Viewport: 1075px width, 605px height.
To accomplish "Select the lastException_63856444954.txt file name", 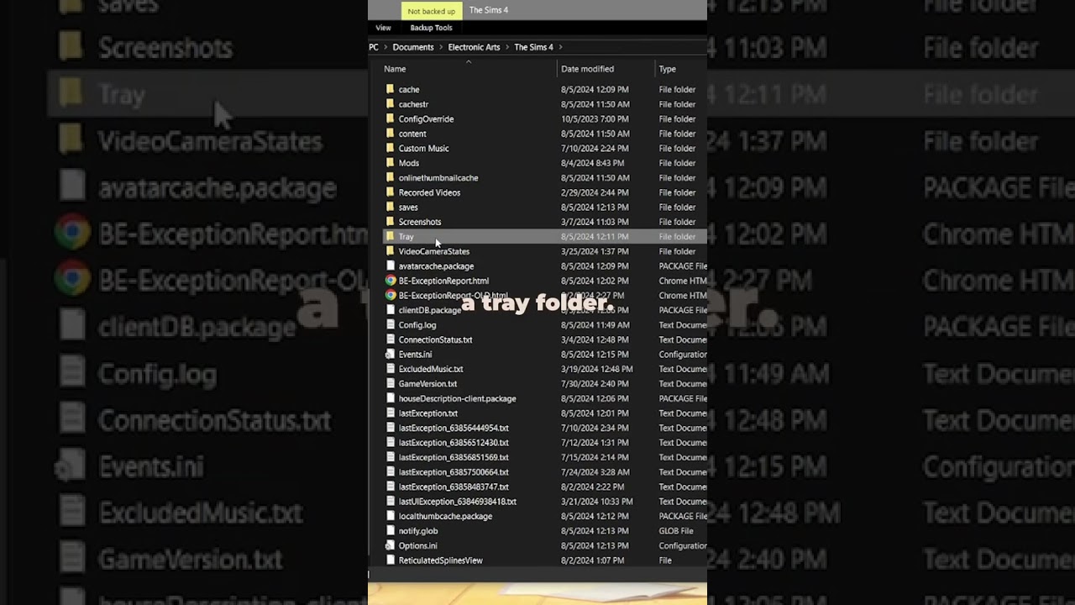I will point(454,428).
